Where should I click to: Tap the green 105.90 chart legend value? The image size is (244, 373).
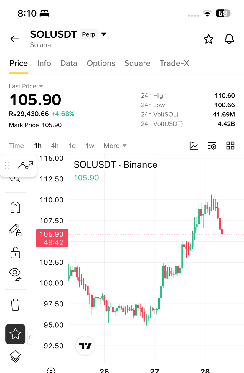tap(86, 178)
